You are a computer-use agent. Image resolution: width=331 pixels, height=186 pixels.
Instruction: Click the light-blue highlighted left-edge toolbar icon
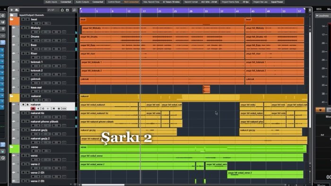click(x=3, y=42)
